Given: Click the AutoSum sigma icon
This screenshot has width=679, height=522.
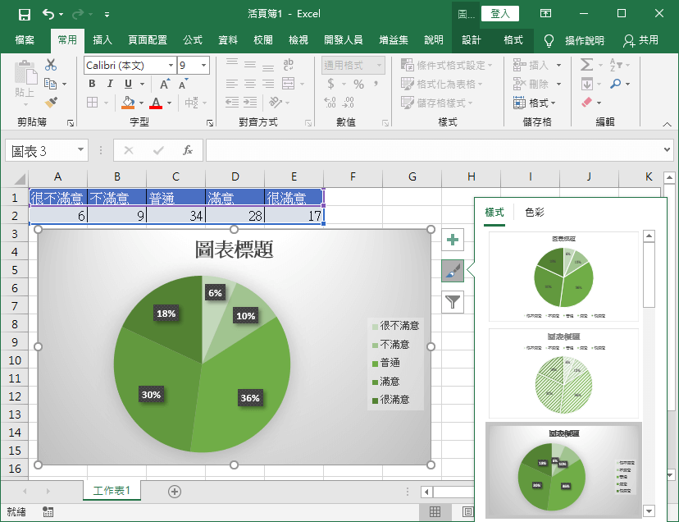Looking at the screenshot, I should click(586, 65).
